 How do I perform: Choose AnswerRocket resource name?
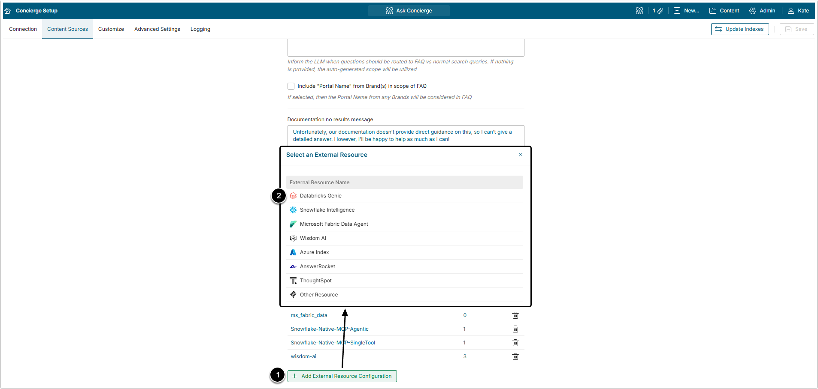[x=318, y=266]
